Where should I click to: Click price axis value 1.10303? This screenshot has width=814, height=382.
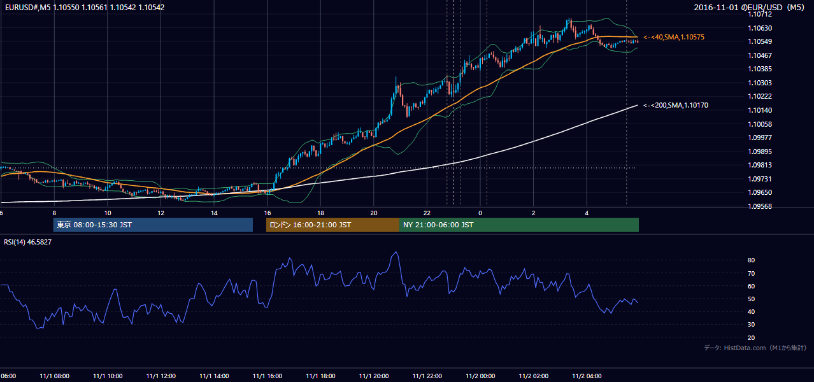point(760,83)
